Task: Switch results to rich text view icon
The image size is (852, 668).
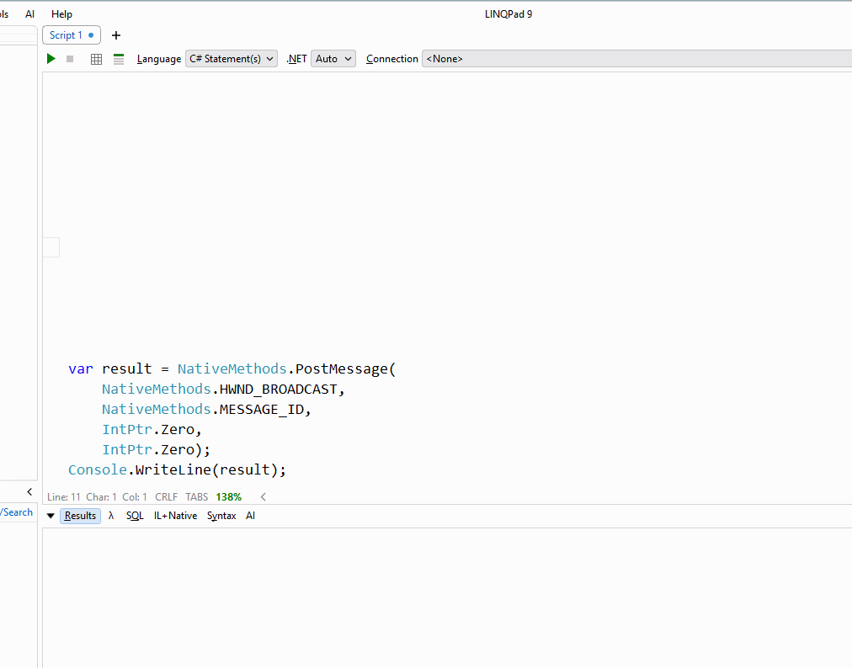Action: pyautogui.click(x=119, y=59)
